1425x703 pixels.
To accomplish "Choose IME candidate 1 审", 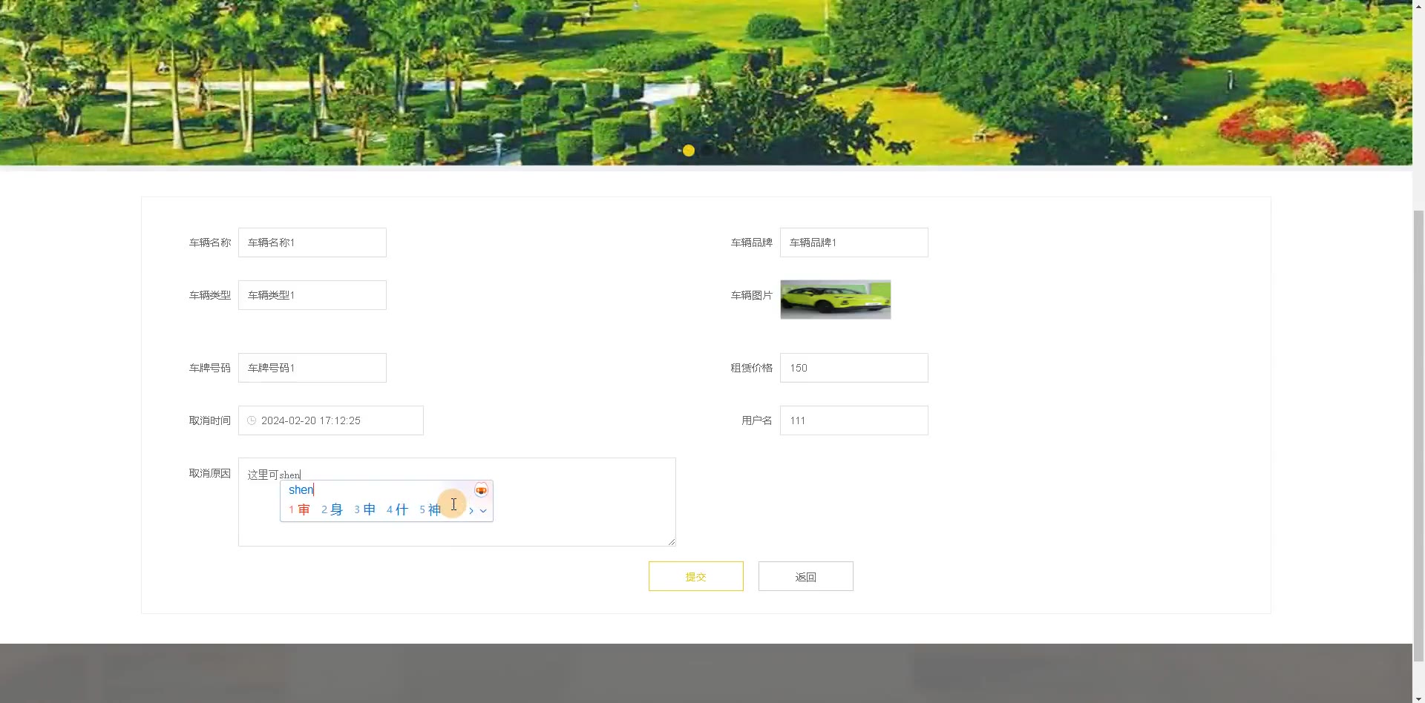I will pos(299,509).
